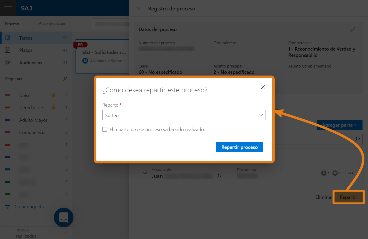Select the Deise label
This screenshot has height=239, width=368.
coord(25,95)
